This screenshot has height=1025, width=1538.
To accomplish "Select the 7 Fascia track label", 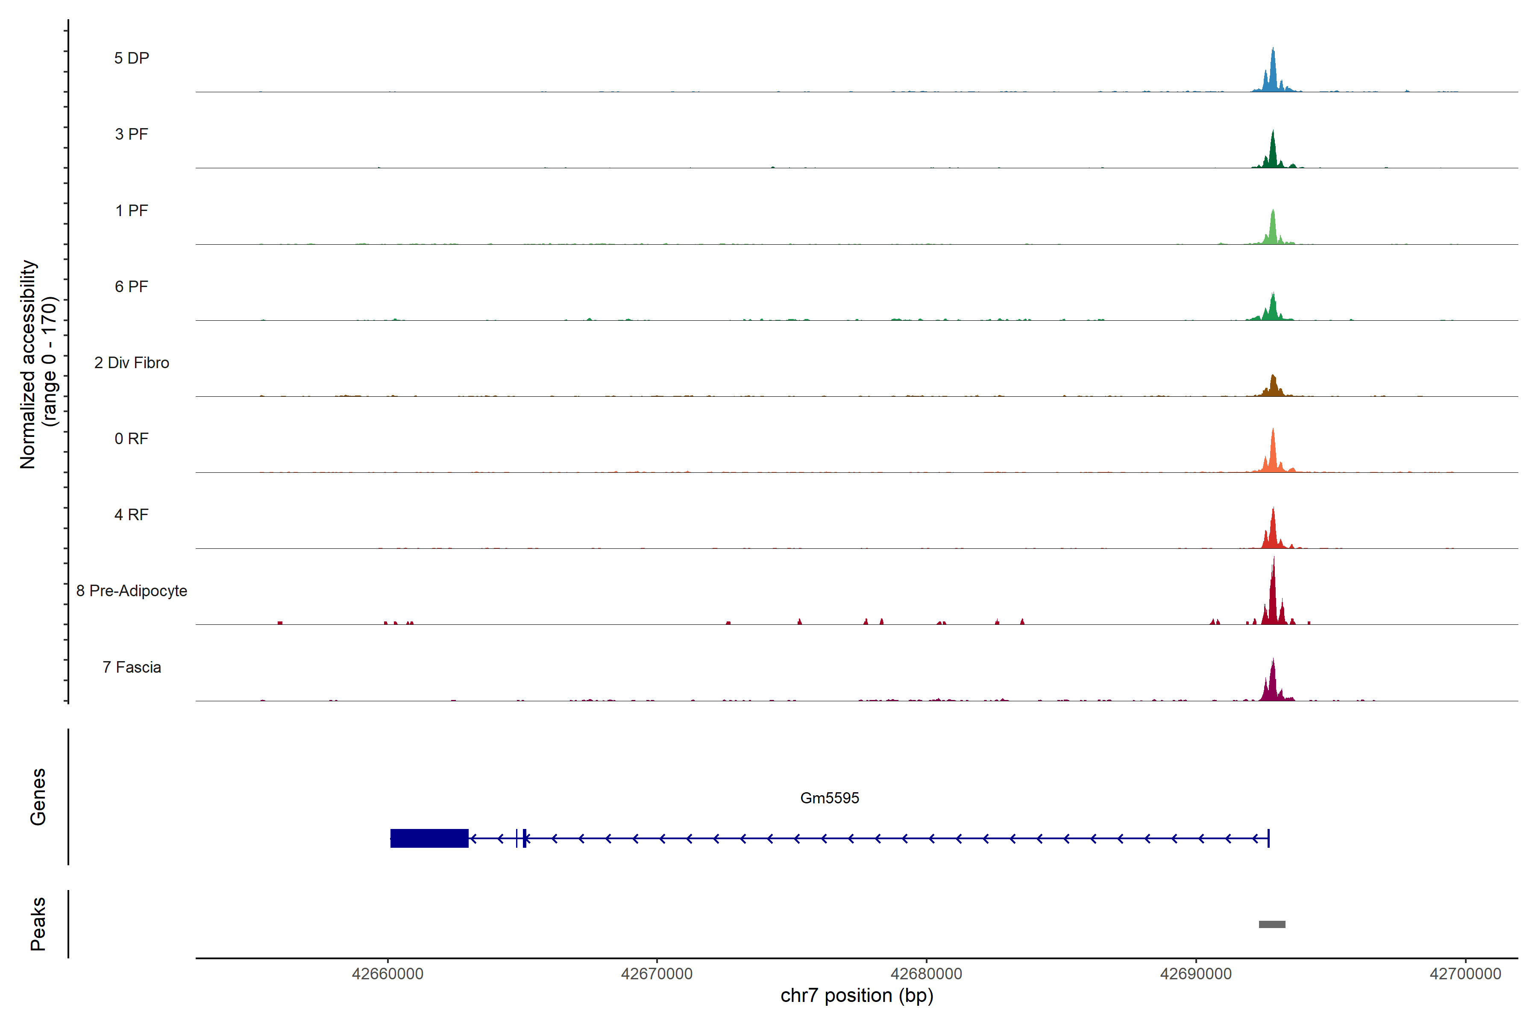I will [132, 667].
